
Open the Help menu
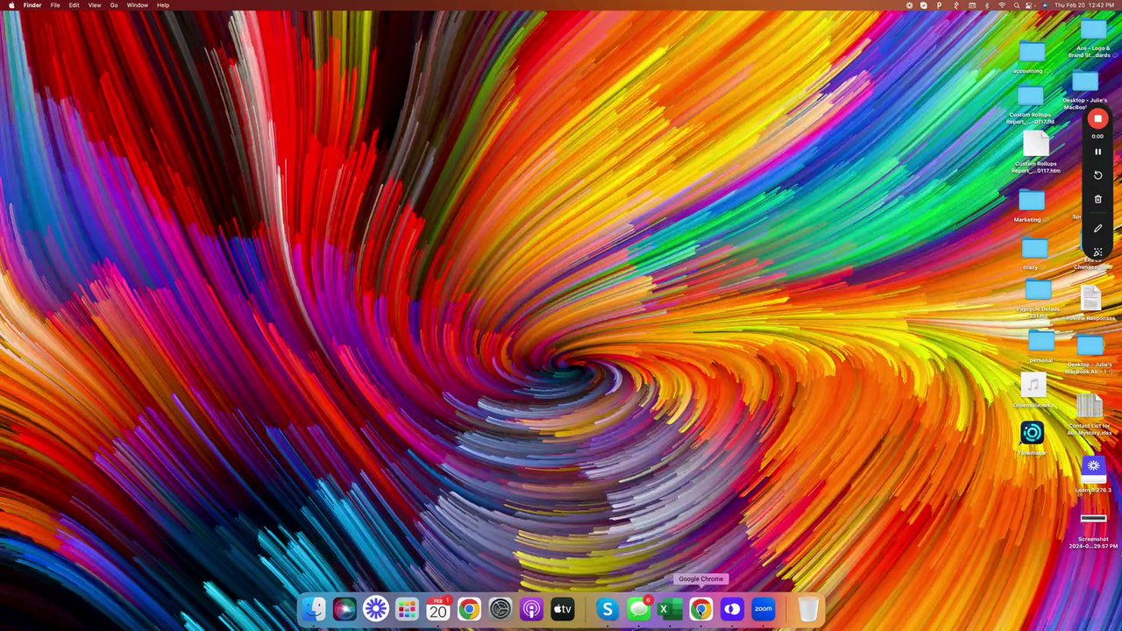point(163,5)
